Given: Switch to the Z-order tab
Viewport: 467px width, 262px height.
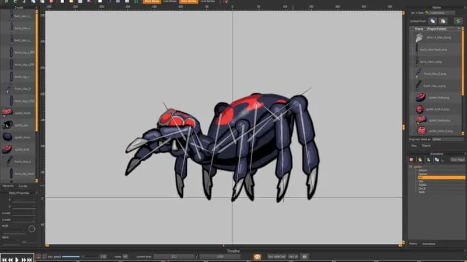Looking at the screenshot, I should click(23, 186).
